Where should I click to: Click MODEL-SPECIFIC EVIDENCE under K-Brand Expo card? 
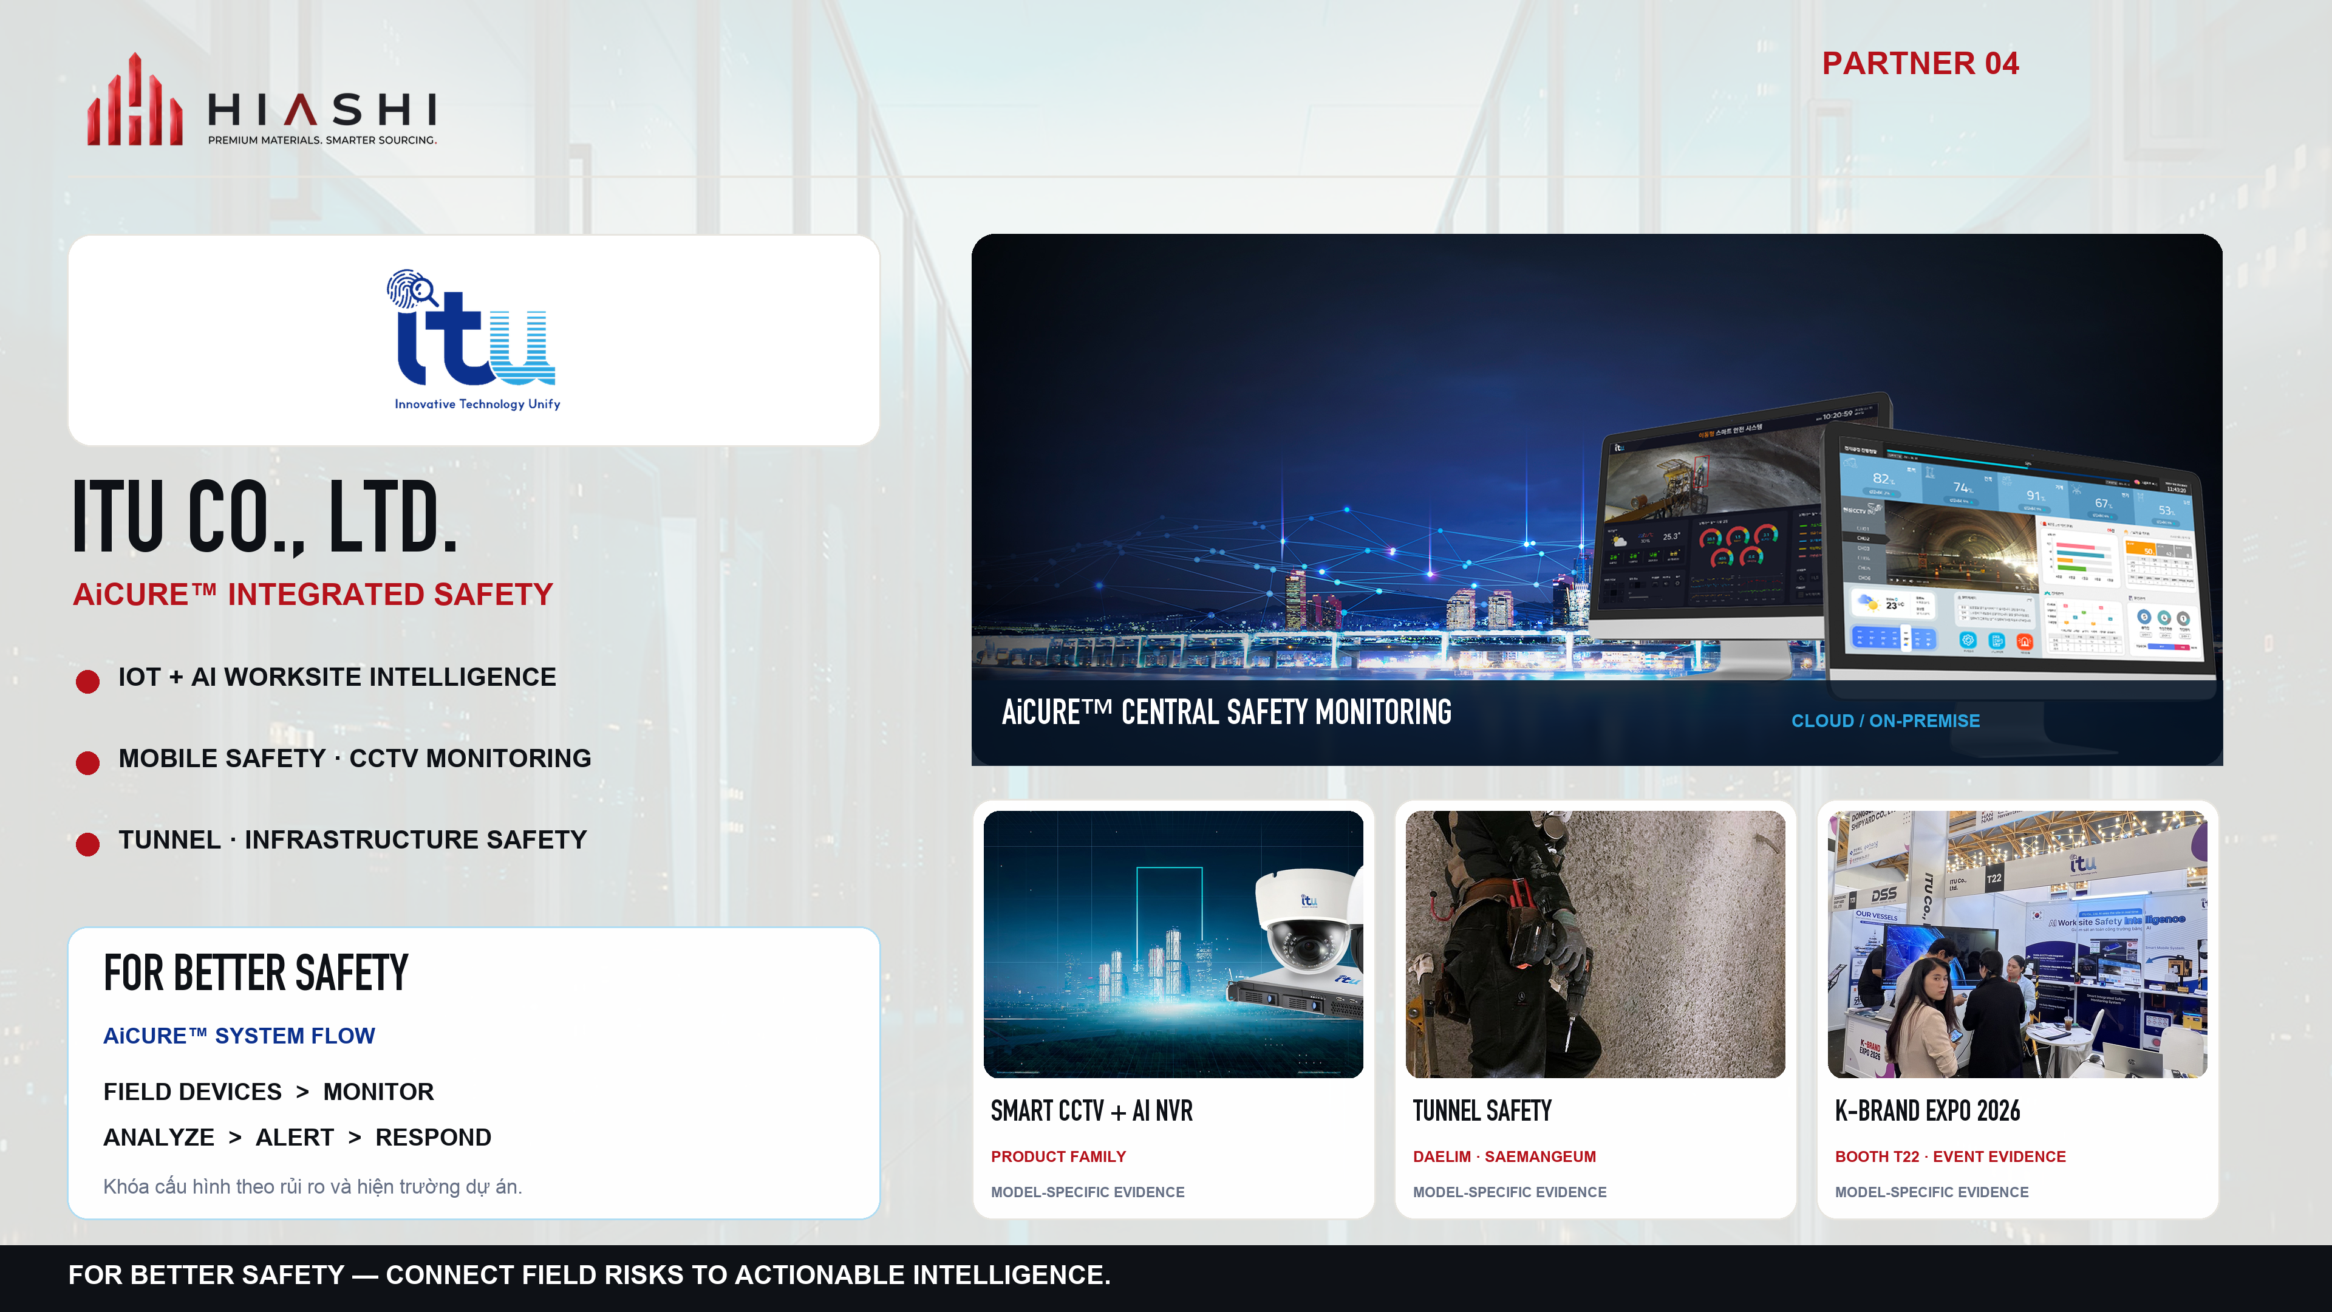[1931, 1192]
